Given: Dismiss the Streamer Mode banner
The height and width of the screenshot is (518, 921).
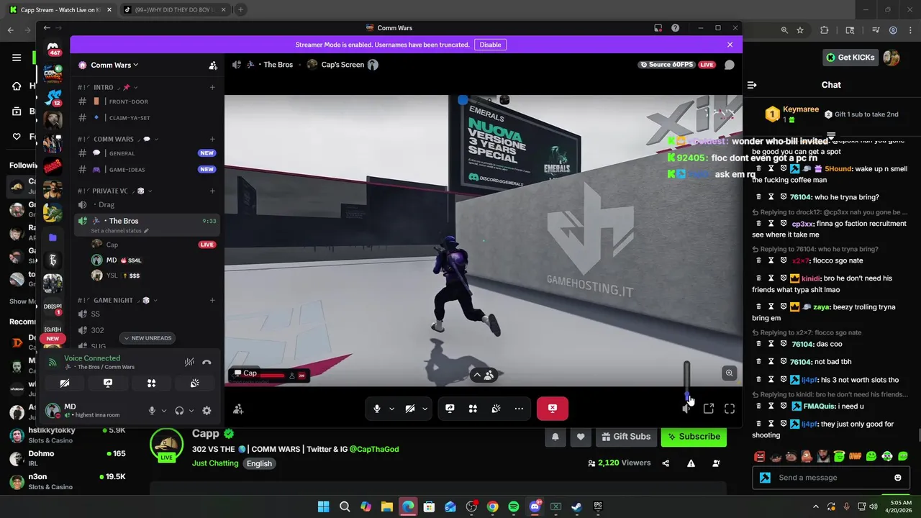Looking at the screenshot, I should (730, 45).
